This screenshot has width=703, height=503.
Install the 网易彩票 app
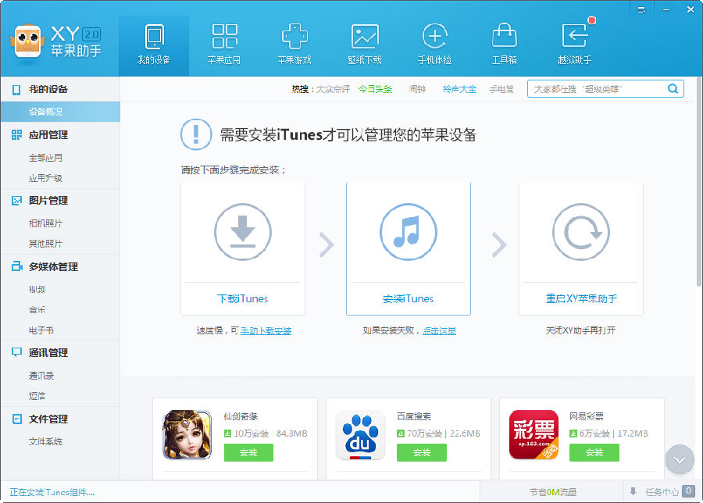pos(594,453)
